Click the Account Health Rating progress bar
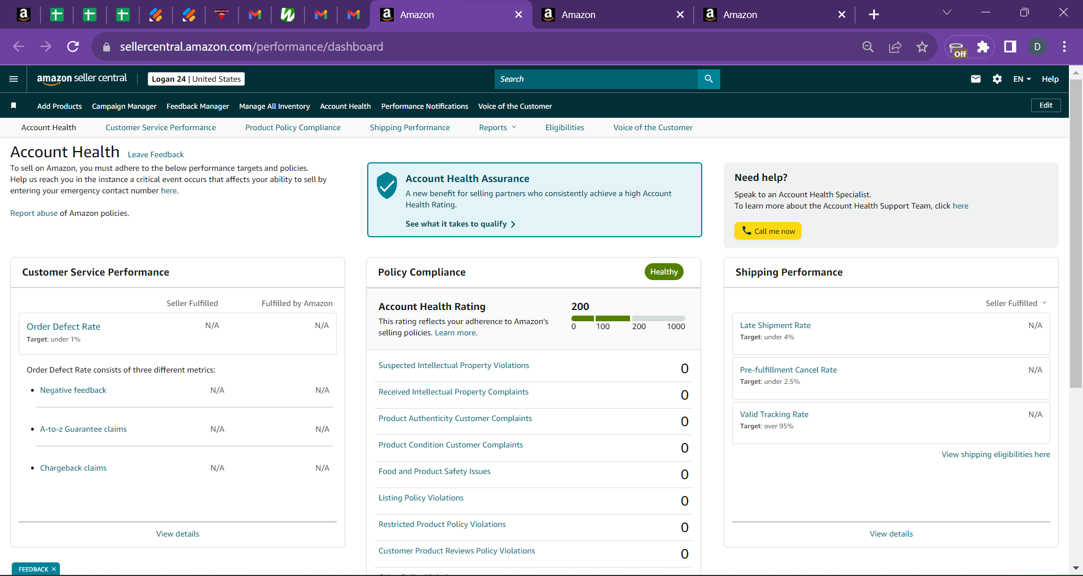1083x576 pixels. tap(628, 318)
